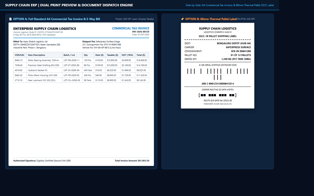Click the invoice date 20-SEP-2026
Image resolution: width=314 pixels, height=196 pixels.
[141, 34]
